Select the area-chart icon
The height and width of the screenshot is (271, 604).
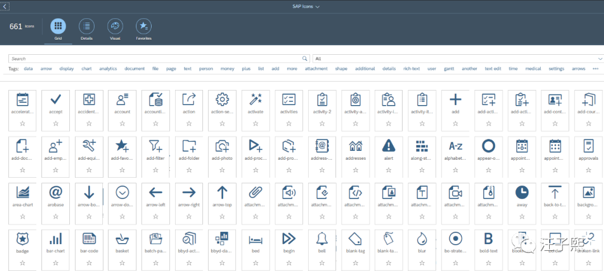(22, 192)
